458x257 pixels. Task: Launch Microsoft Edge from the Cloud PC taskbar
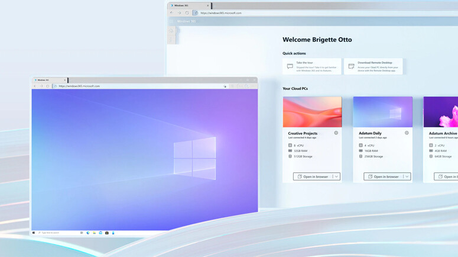click(x=88, y=233)
